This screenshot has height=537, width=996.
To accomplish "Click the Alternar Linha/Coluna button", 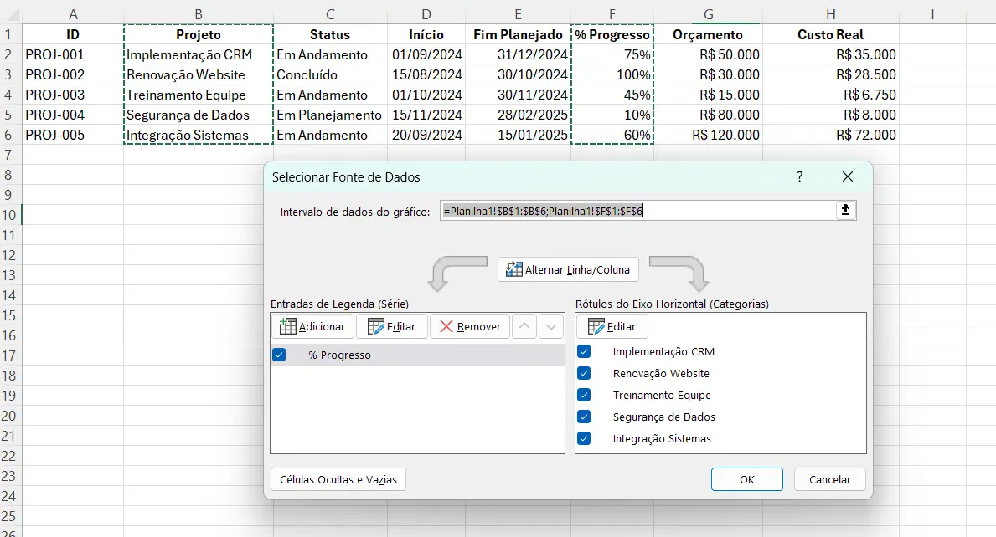I will click(569, 269).
